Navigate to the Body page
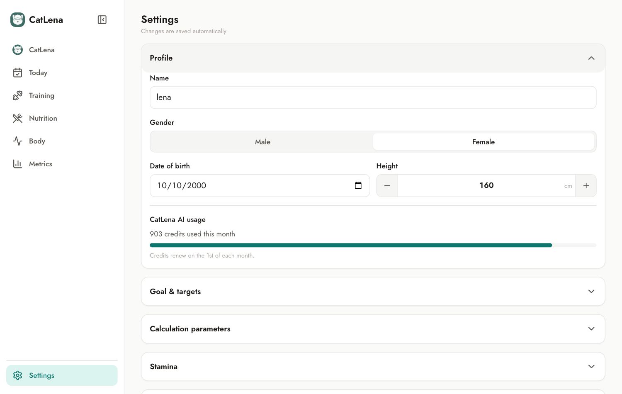This screenshot has width=622, height=394. coord(62,141)
